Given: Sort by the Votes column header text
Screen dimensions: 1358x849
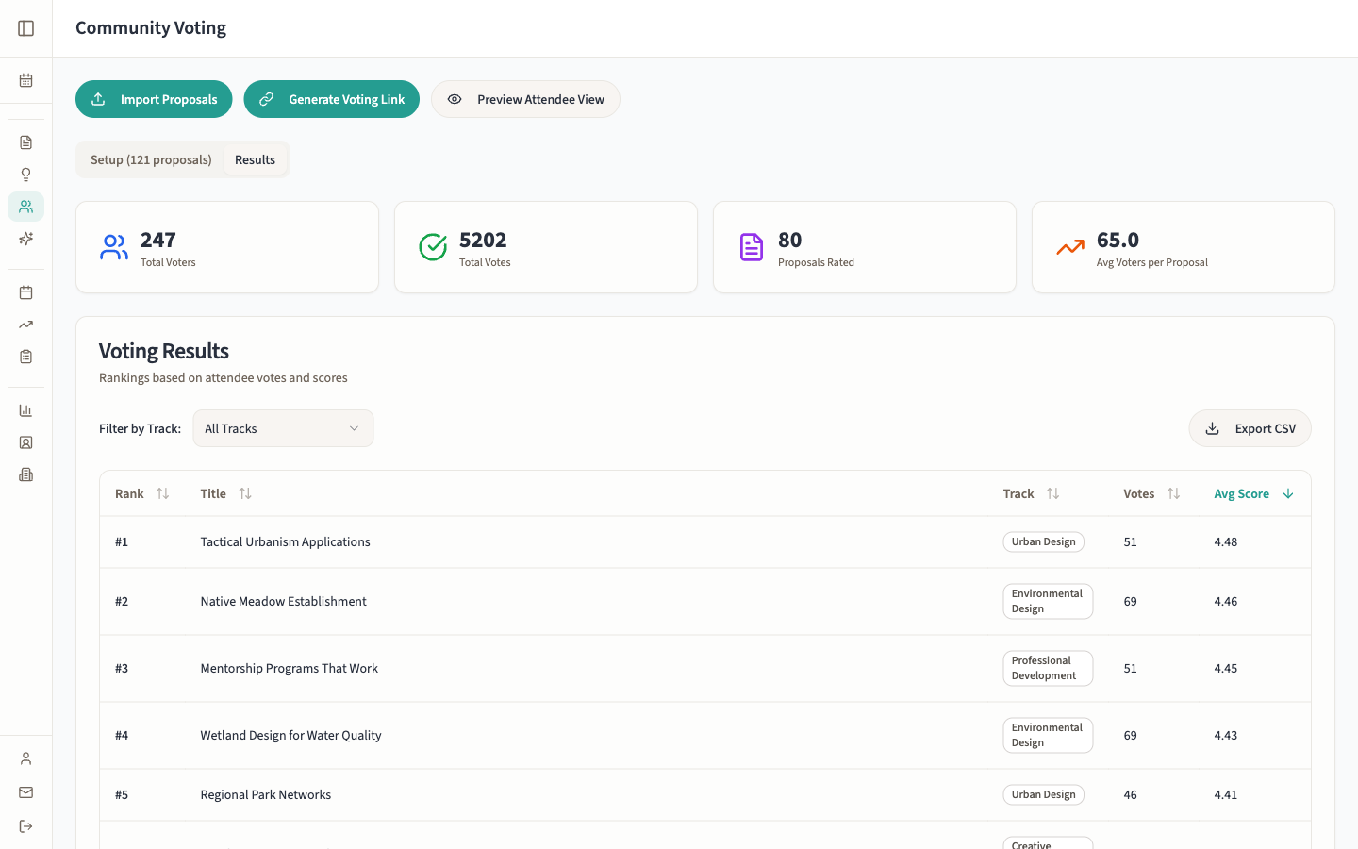Looking at the screenshot, I should point(1138,493).
